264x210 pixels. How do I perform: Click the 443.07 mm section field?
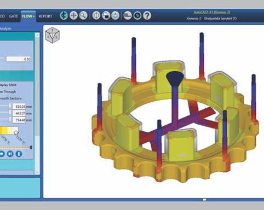click(x=19, y=113)
